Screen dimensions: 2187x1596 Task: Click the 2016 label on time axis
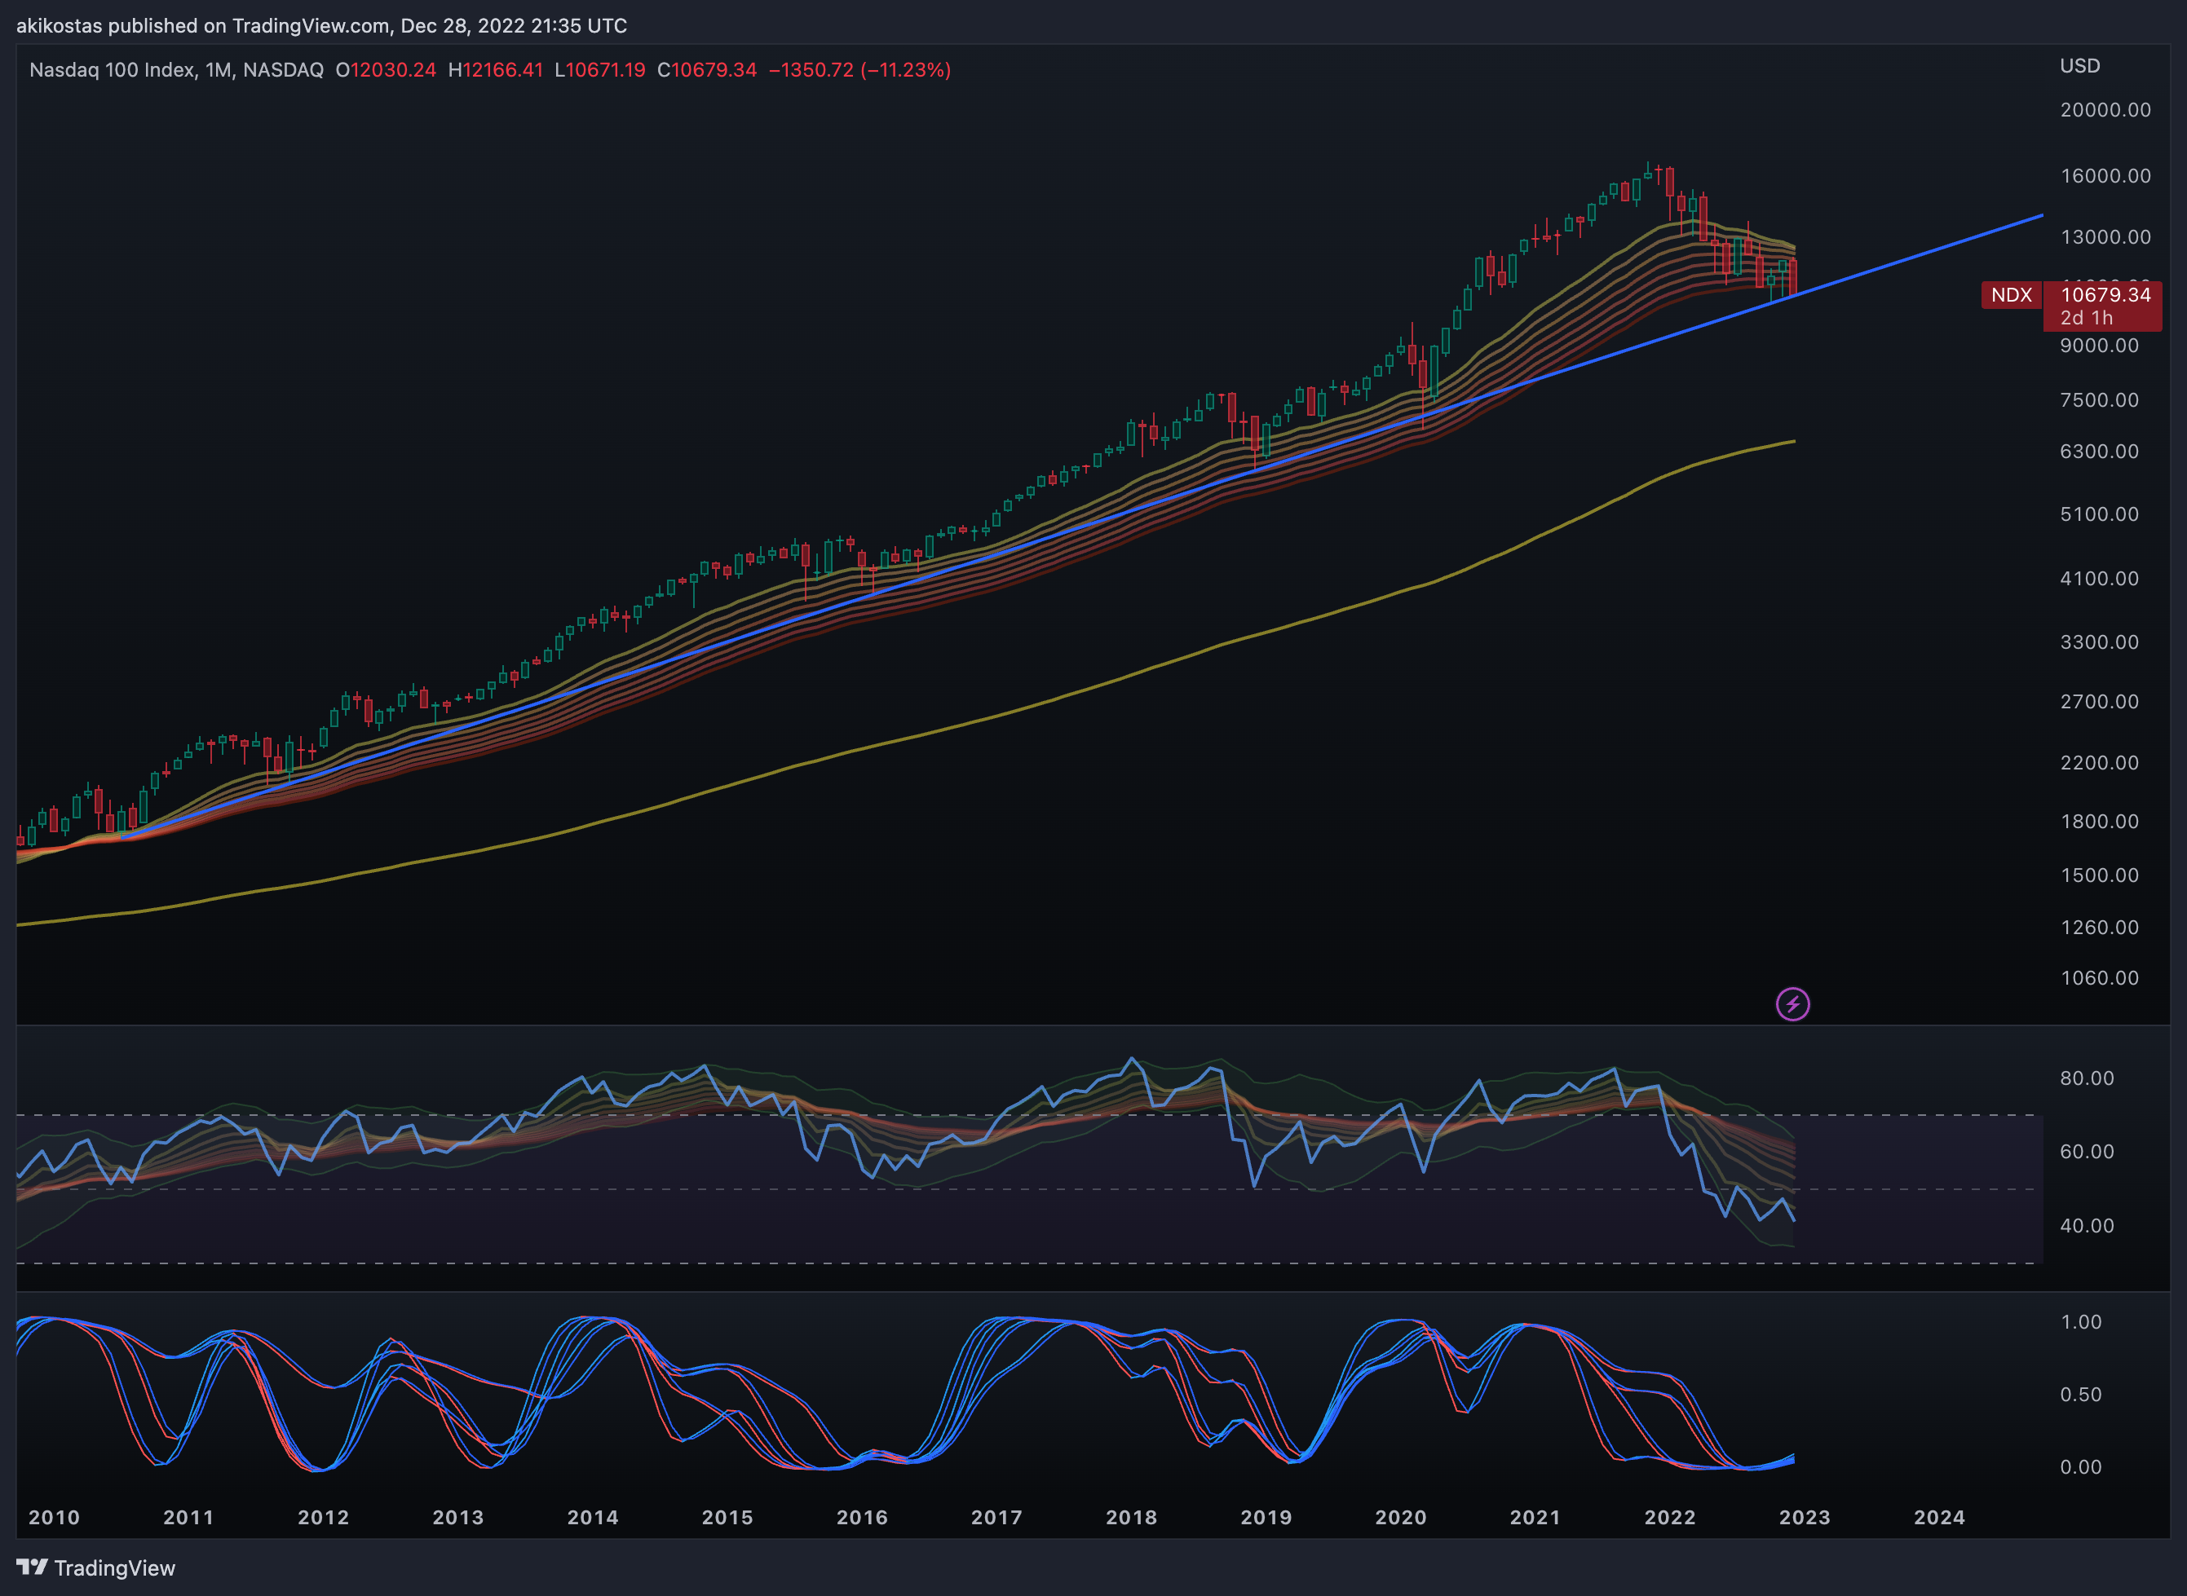[862, 1518]
